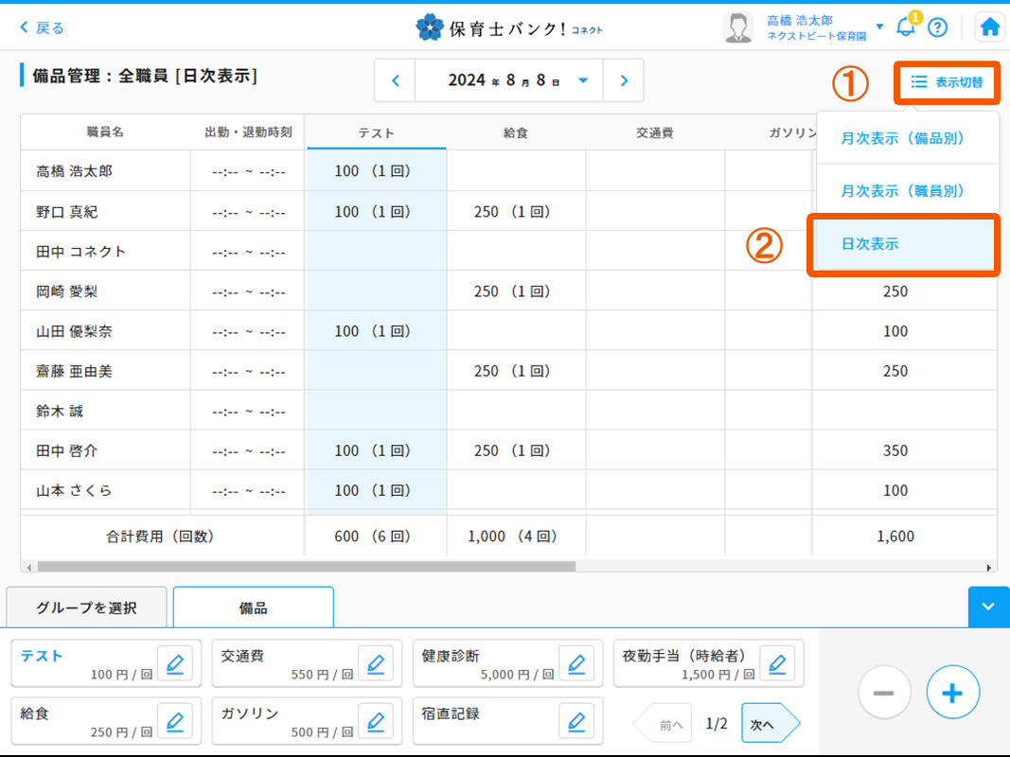The image size is (1010, 757).
Task: Click the home icon button
Action: tap(990, 27)
